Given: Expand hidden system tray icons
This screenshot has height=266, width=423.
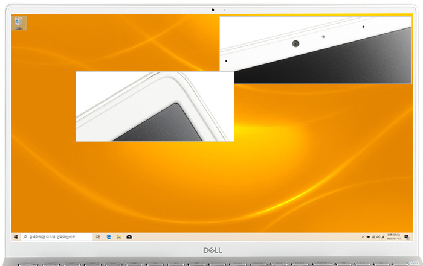Looking at the screenshot, I should (363, 237).
